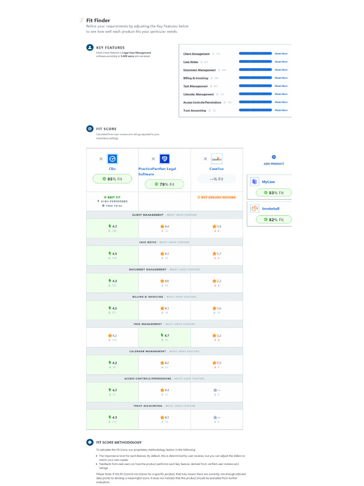Click the PracticePanther logo icon

coord(164,159)
